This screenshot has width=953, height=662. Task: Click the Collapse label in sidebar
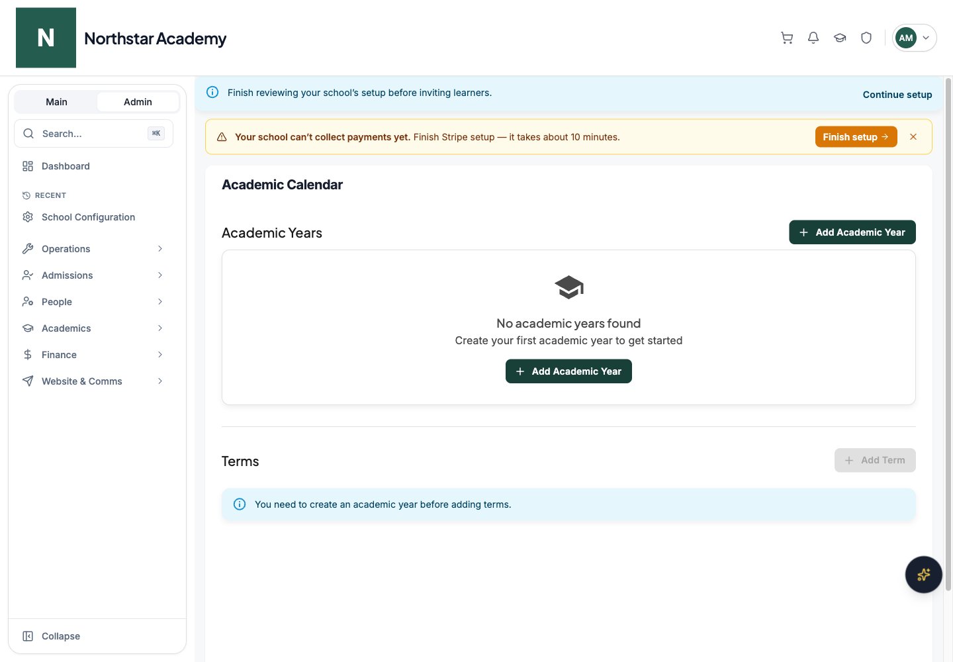[x=61, y=636]
